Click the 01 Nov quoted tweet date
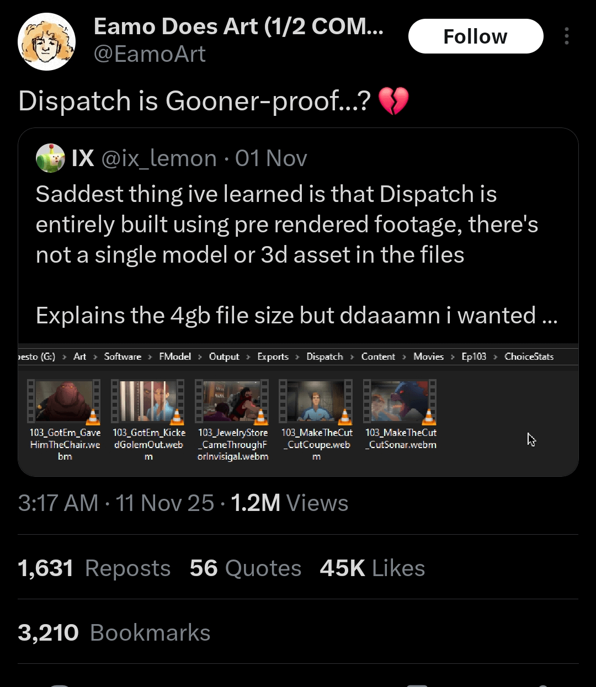Image resolution: width=596 pixels, height=687 pixels. tap(271, 158)
